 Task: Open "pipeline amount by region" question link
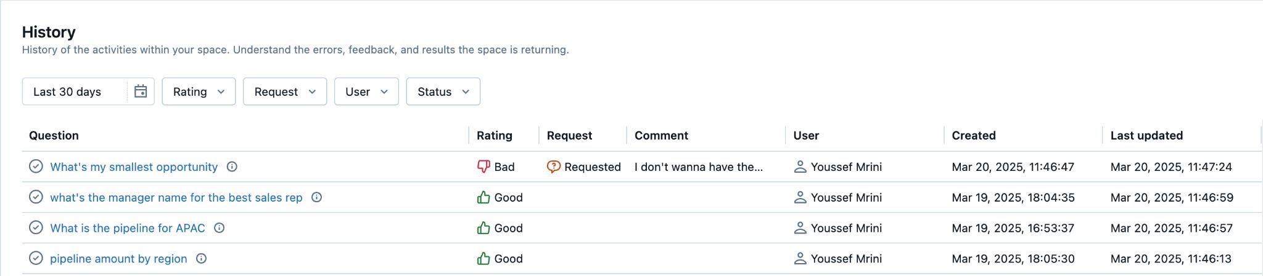[118, 259]
